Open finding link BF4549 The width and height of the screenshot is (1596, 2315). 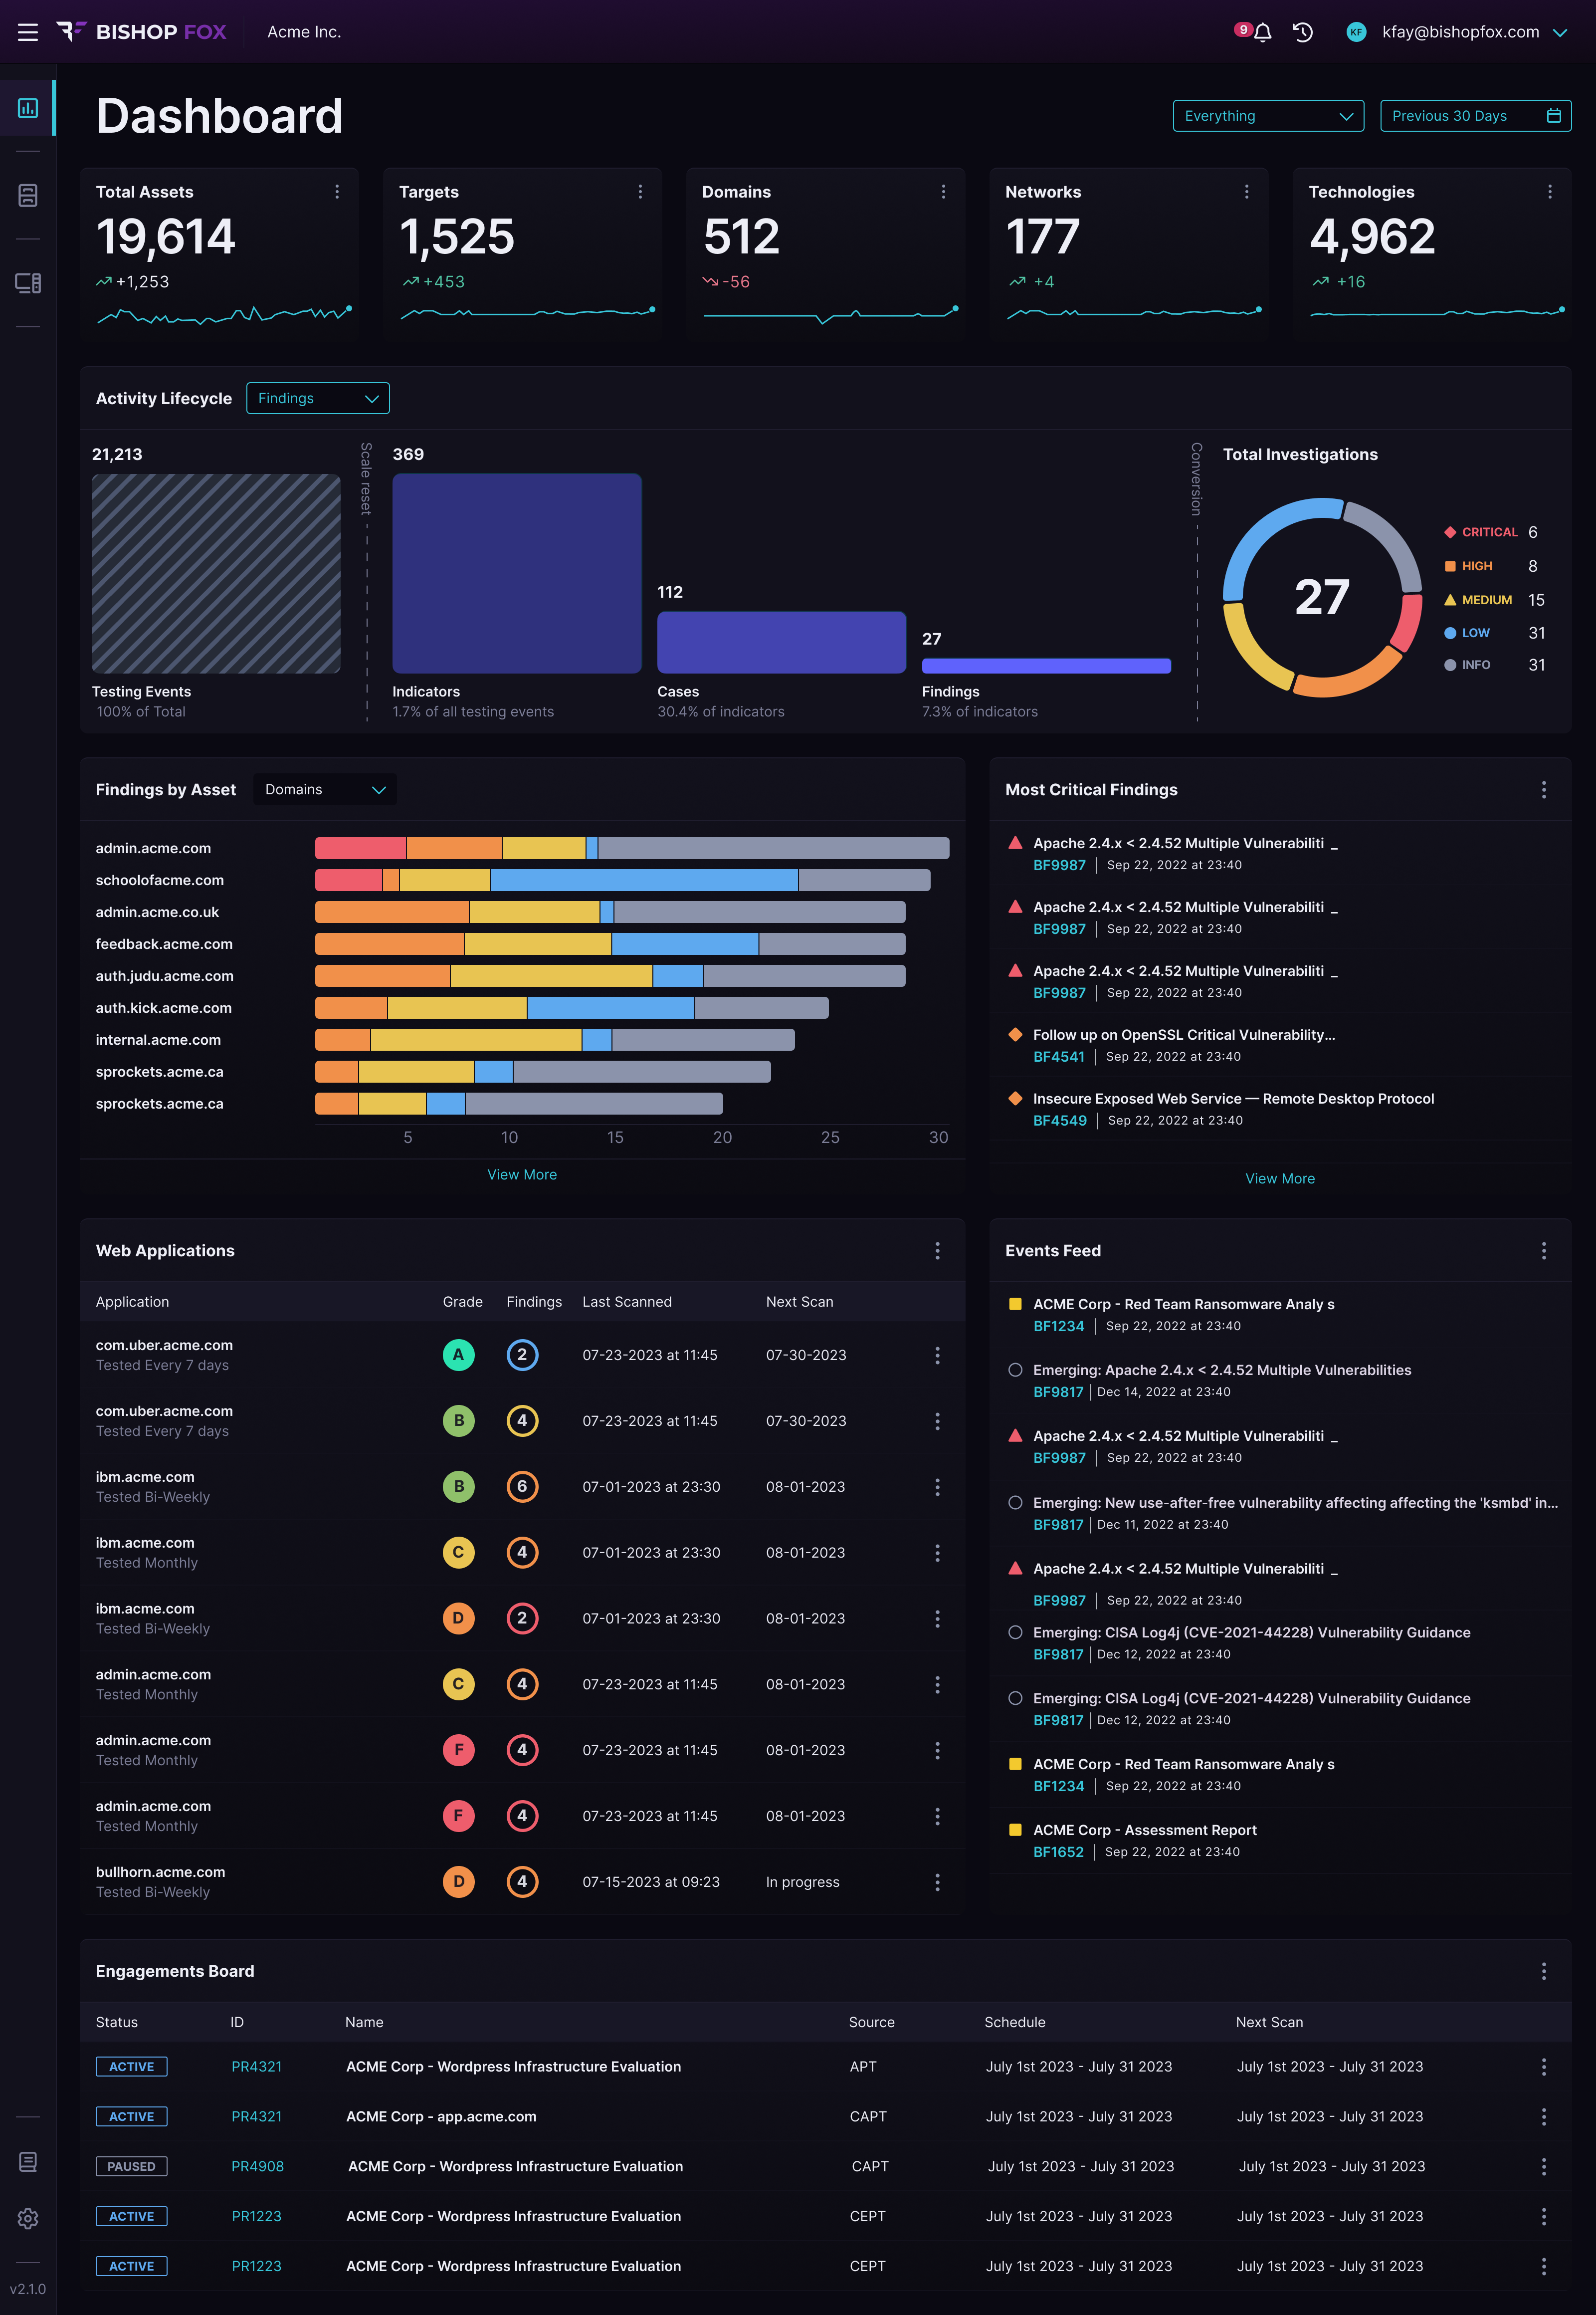click(x=1060, y=1121)
